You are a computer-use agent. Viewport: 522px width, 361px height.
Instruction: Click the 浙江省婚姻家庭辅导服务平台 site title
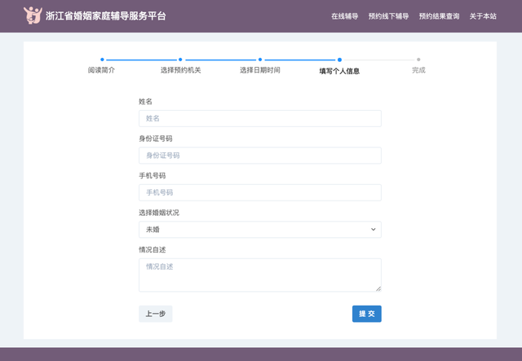pos(105,15)
